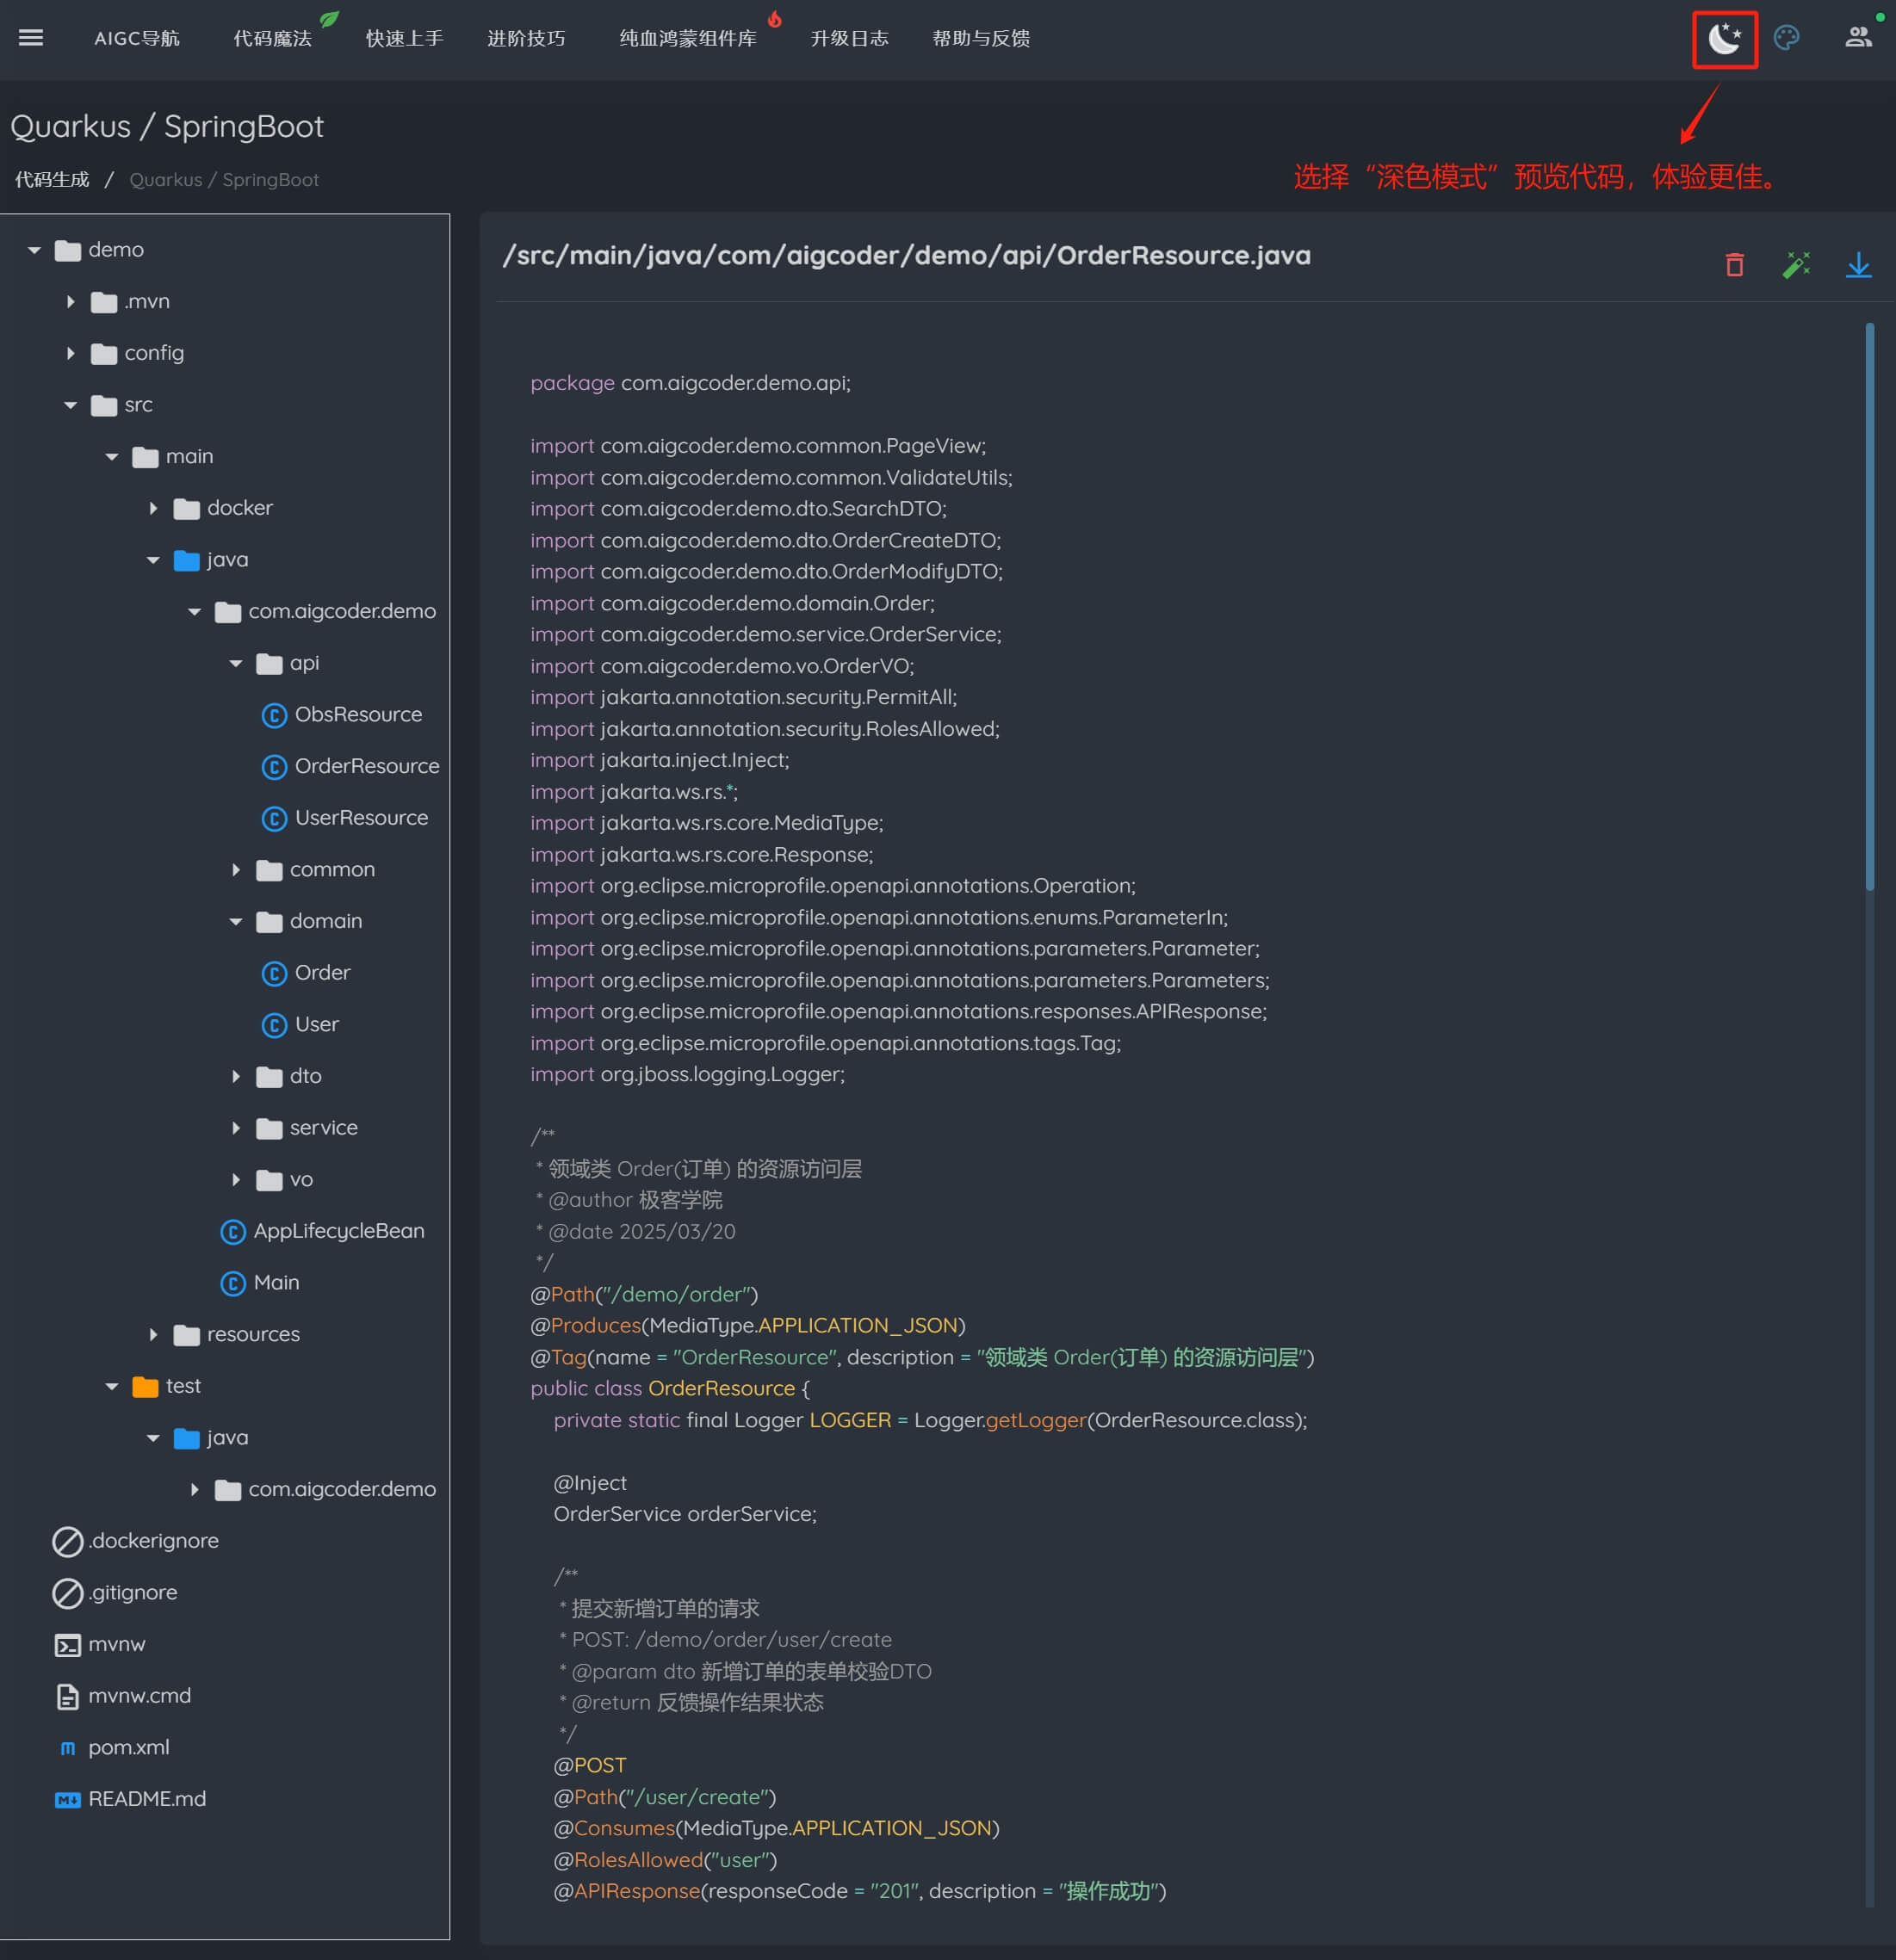Expand the service folder
Image resolution: width=1896 pixels, height=1960 pixels.
[236, 1128]
